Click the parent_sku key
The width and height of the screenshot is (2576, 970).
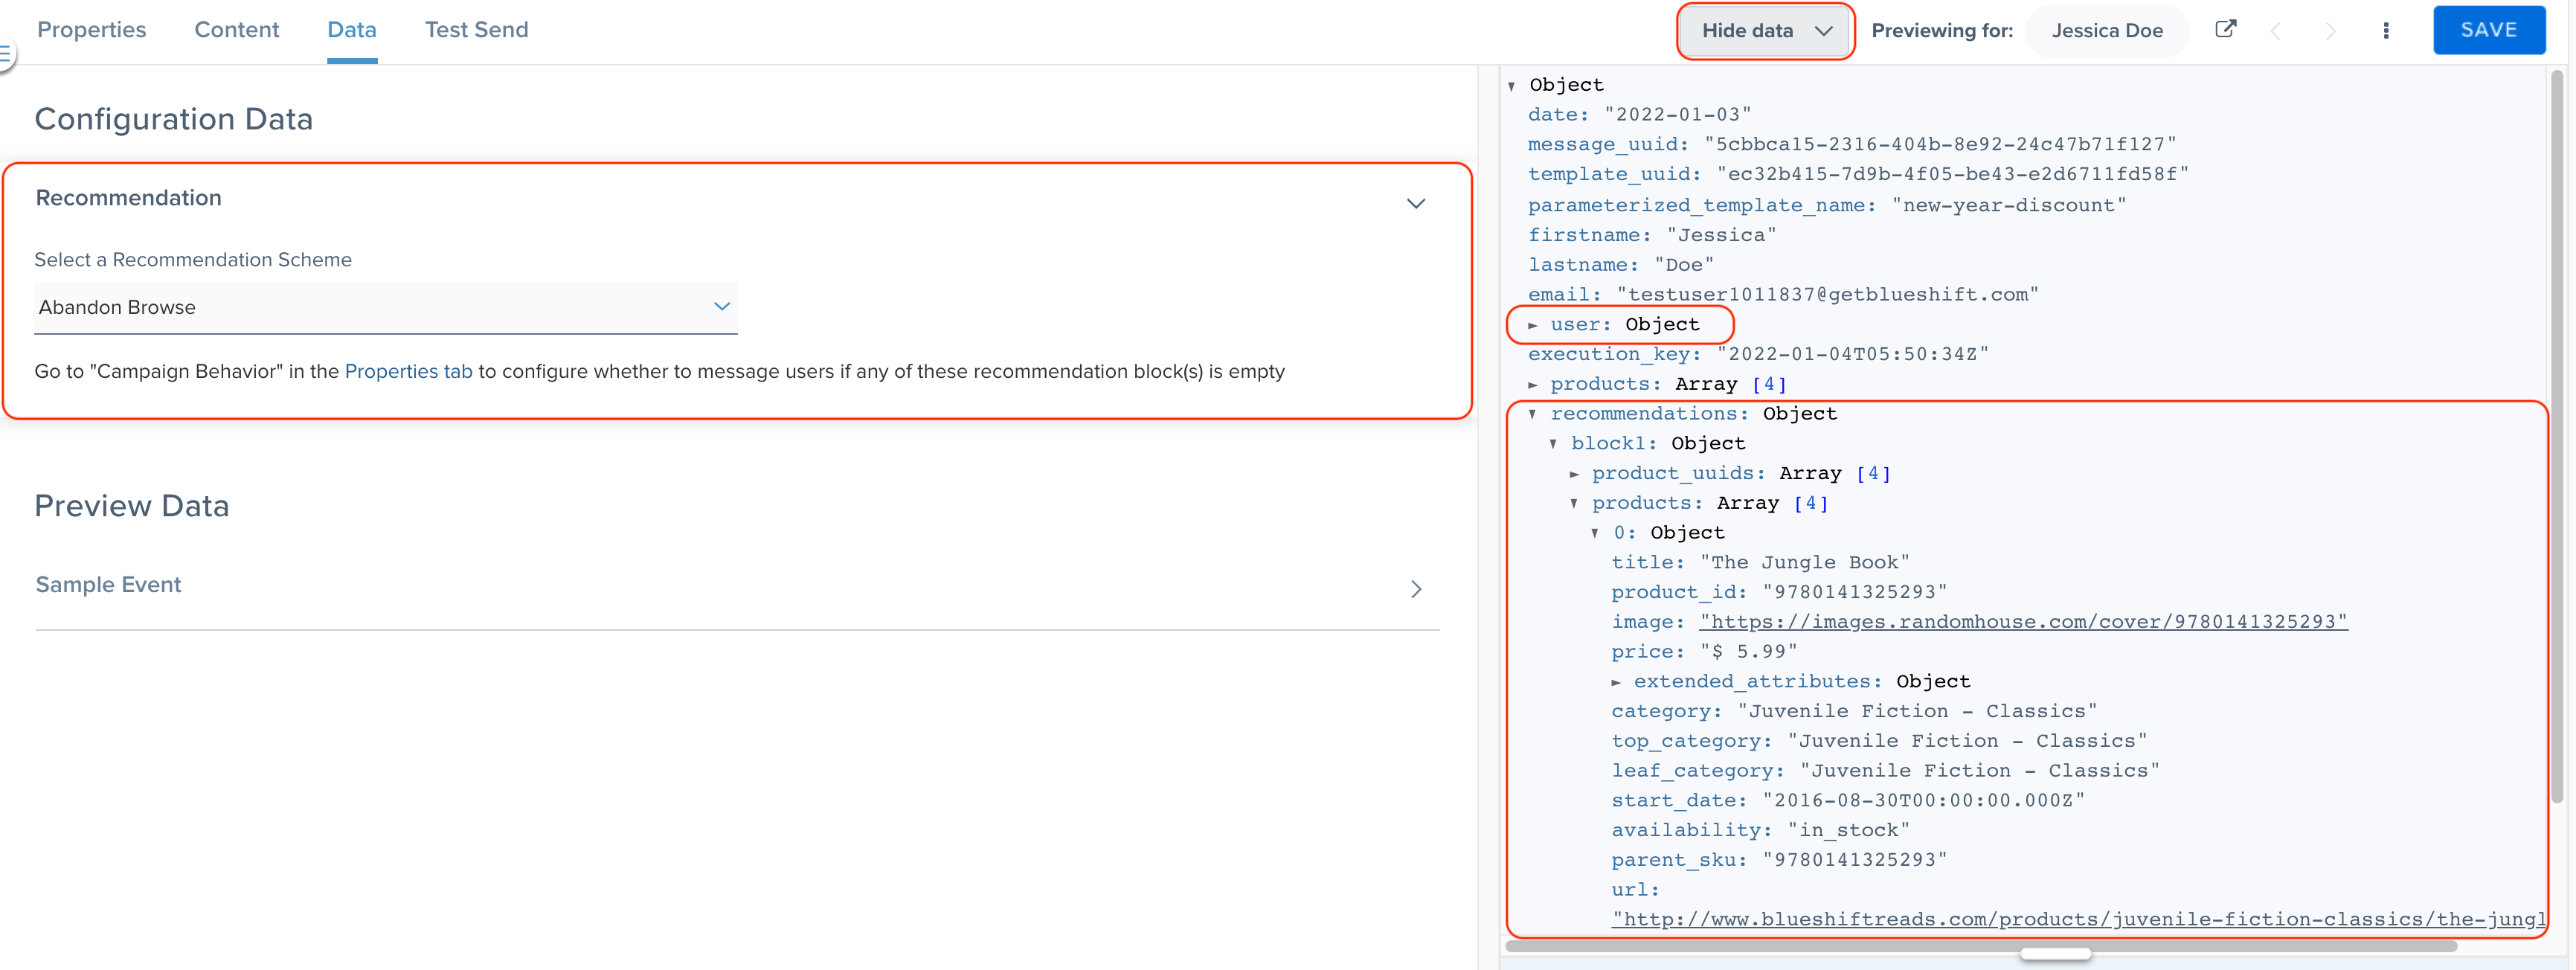[1678, 860]
